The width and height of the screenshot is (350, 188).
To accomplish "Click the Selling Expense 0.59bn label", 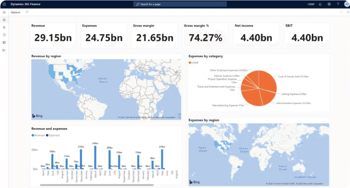I will [x=294, y=94].
